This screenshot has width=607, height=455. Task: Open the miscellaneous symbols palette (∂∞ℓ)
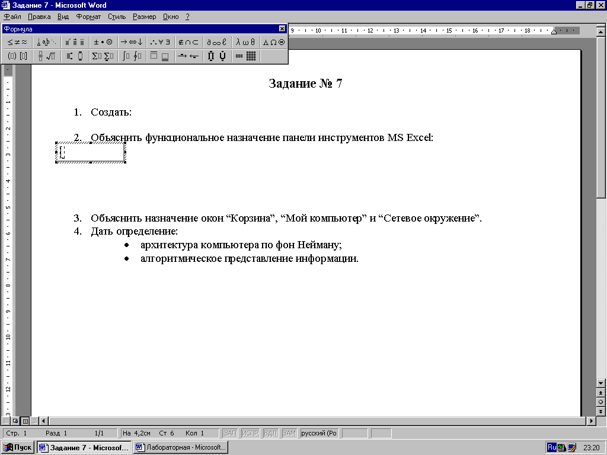[x=216, y=42]
